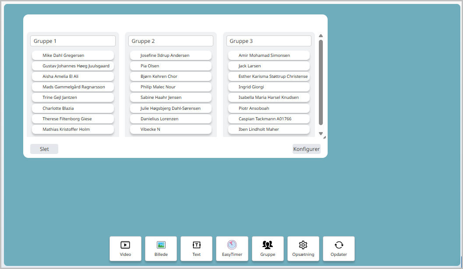This screenshot has width=463, height=269.
Task: Select Vibecke N
Action: pyautogui.click(x=171, y=129)
